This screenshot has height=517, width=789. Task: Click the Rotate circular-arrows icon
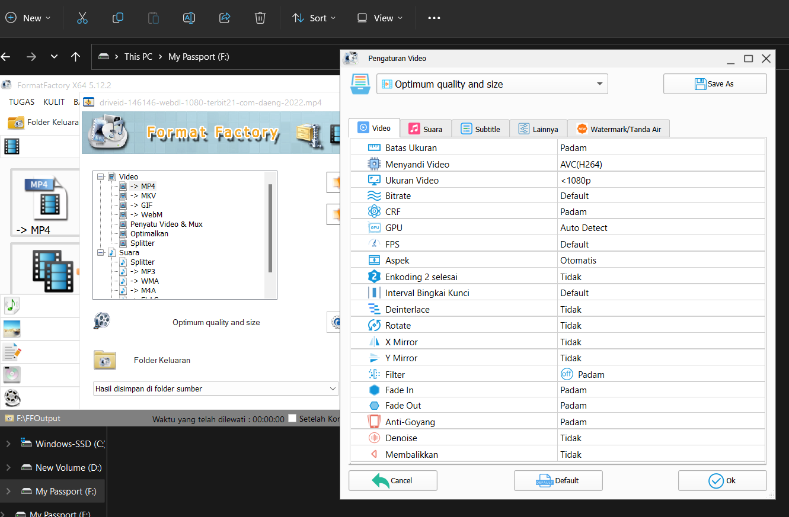pos(374,325)
